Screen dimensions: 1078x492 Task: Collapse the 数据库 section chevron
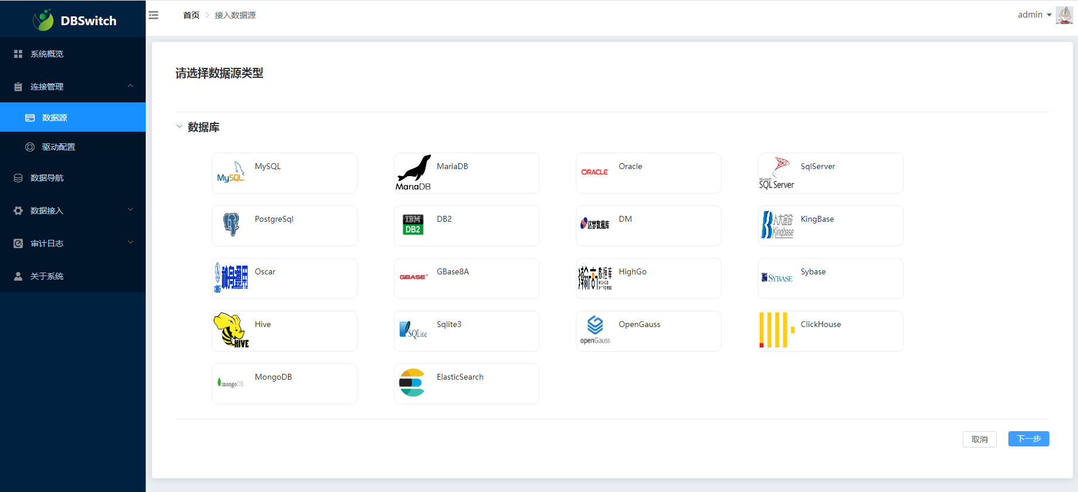[x=180, y=126]
